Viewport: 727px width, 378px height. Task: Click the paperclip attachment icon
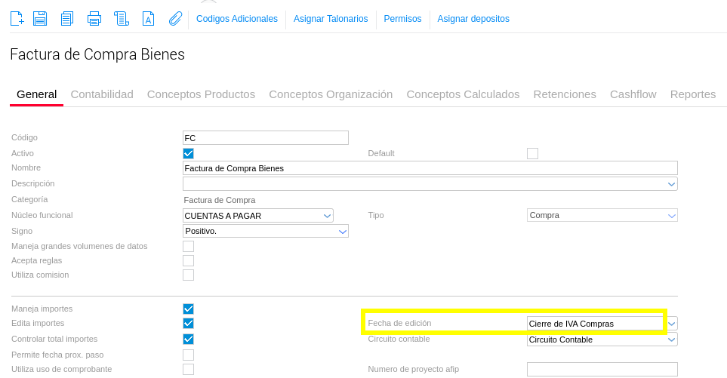point(175,19)
